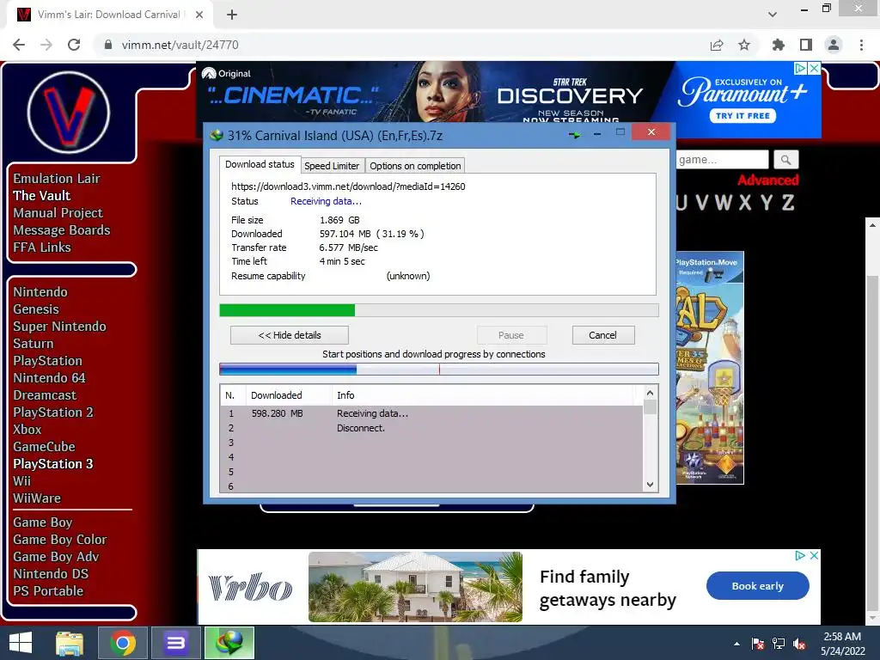Close the Vimm's Lair browser tab
The image size is (880, 660).
click(x=199, y=15)
